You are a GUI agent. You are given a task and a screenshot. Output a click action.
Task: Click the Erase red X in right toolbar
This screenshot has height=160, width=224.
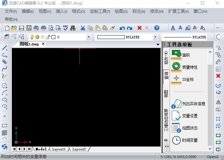(x=218, y=76)
